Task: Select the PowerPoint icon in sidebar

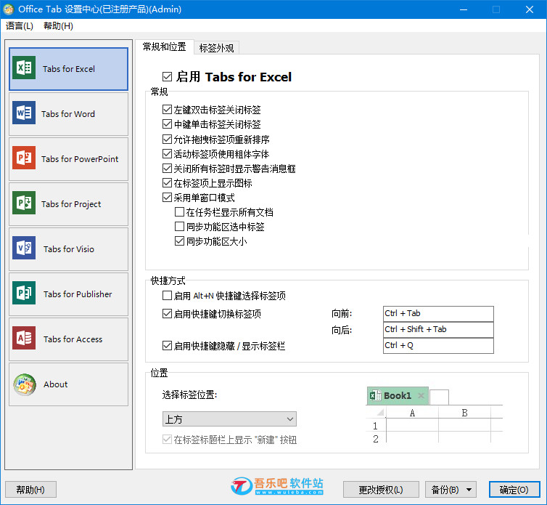Action: [x=24, y=158]
